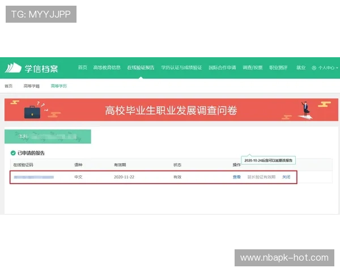Open 调查/投票 in the navigation bar
Screen dimensions: 340x272
[253, 67]
